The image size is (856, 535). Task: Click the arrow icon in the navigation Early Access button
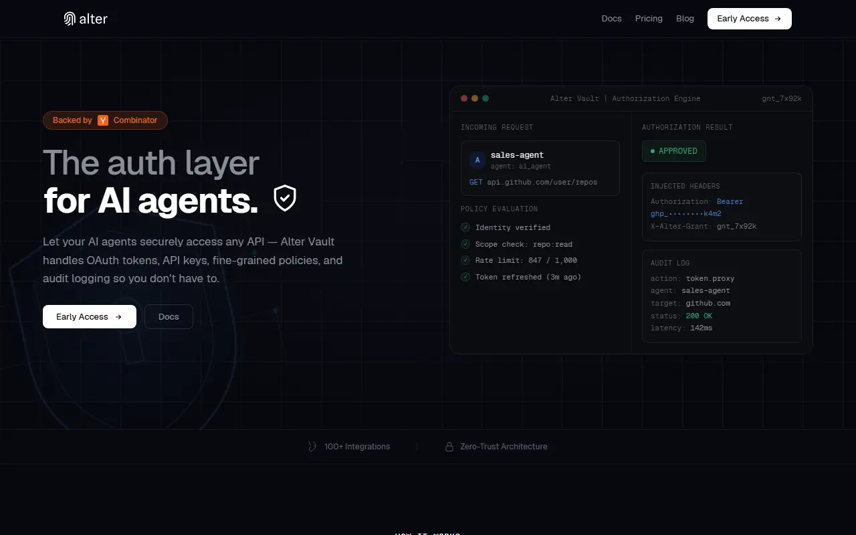pos(778,19)
